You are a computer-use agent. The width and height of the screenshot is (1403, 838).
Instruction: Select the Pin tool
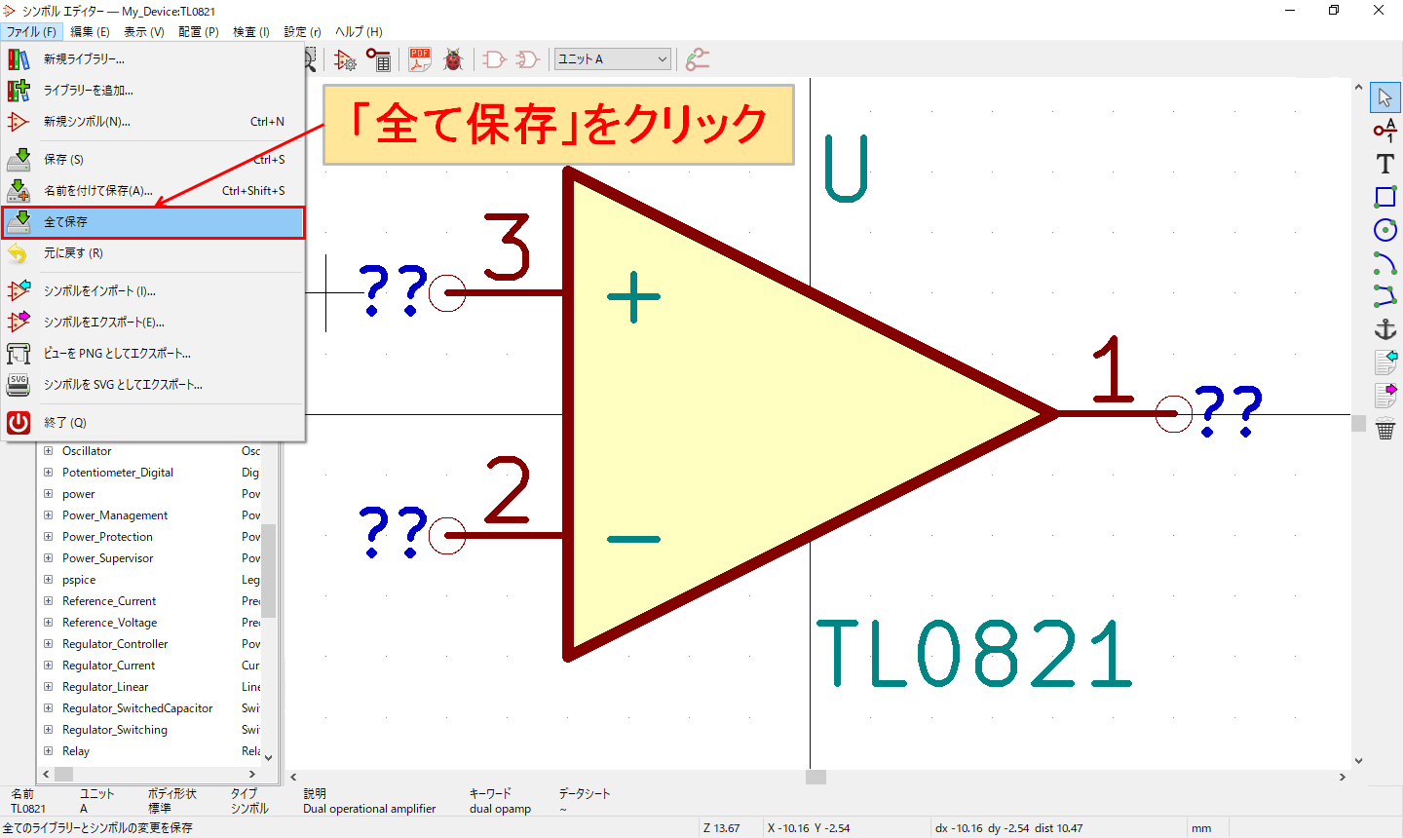tap(1384, 130)
